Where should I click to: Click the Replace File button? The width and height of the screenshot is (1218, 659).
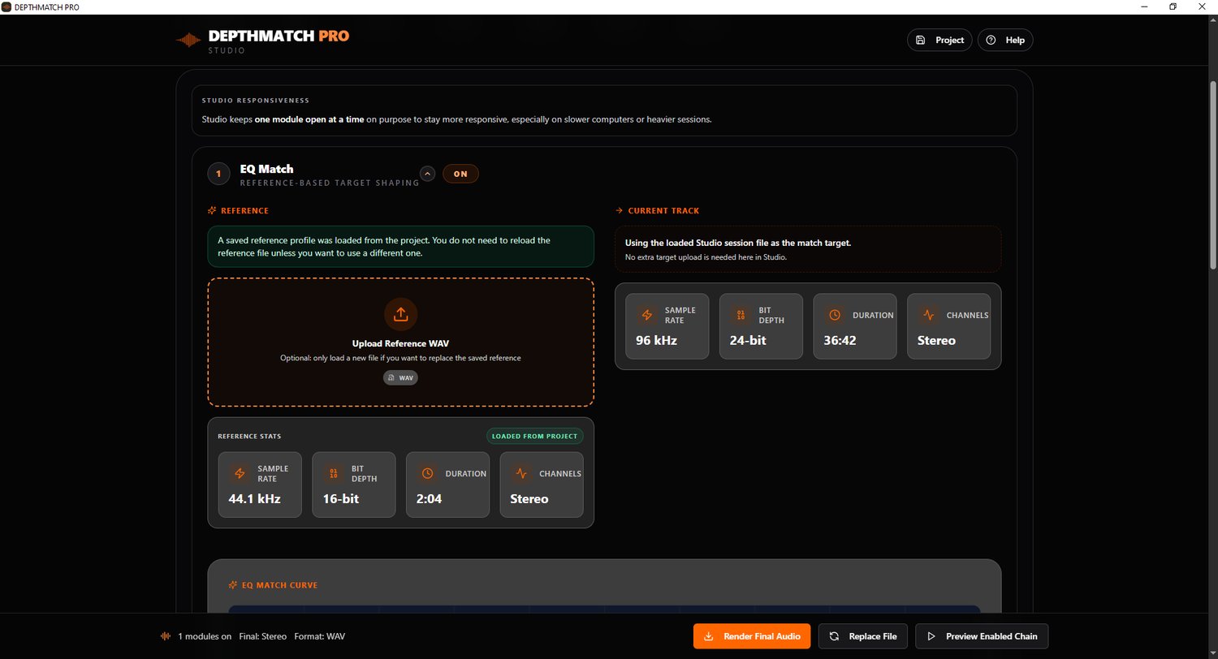(x=863, y=636)
